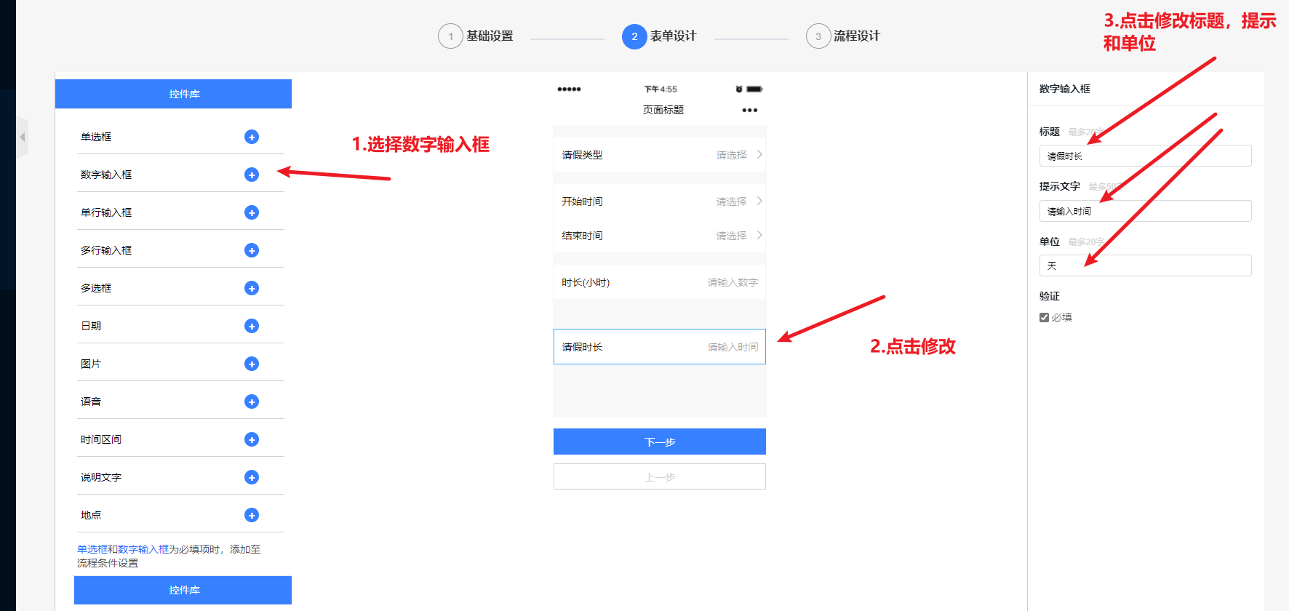Add 时间区间 control via plus icon
The height and width of the screenshot is (611, 1289).
tap(252, 439)
